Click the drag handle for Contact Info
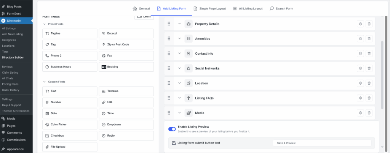Screen dimensions: 390x153 [x=169, y=54]
